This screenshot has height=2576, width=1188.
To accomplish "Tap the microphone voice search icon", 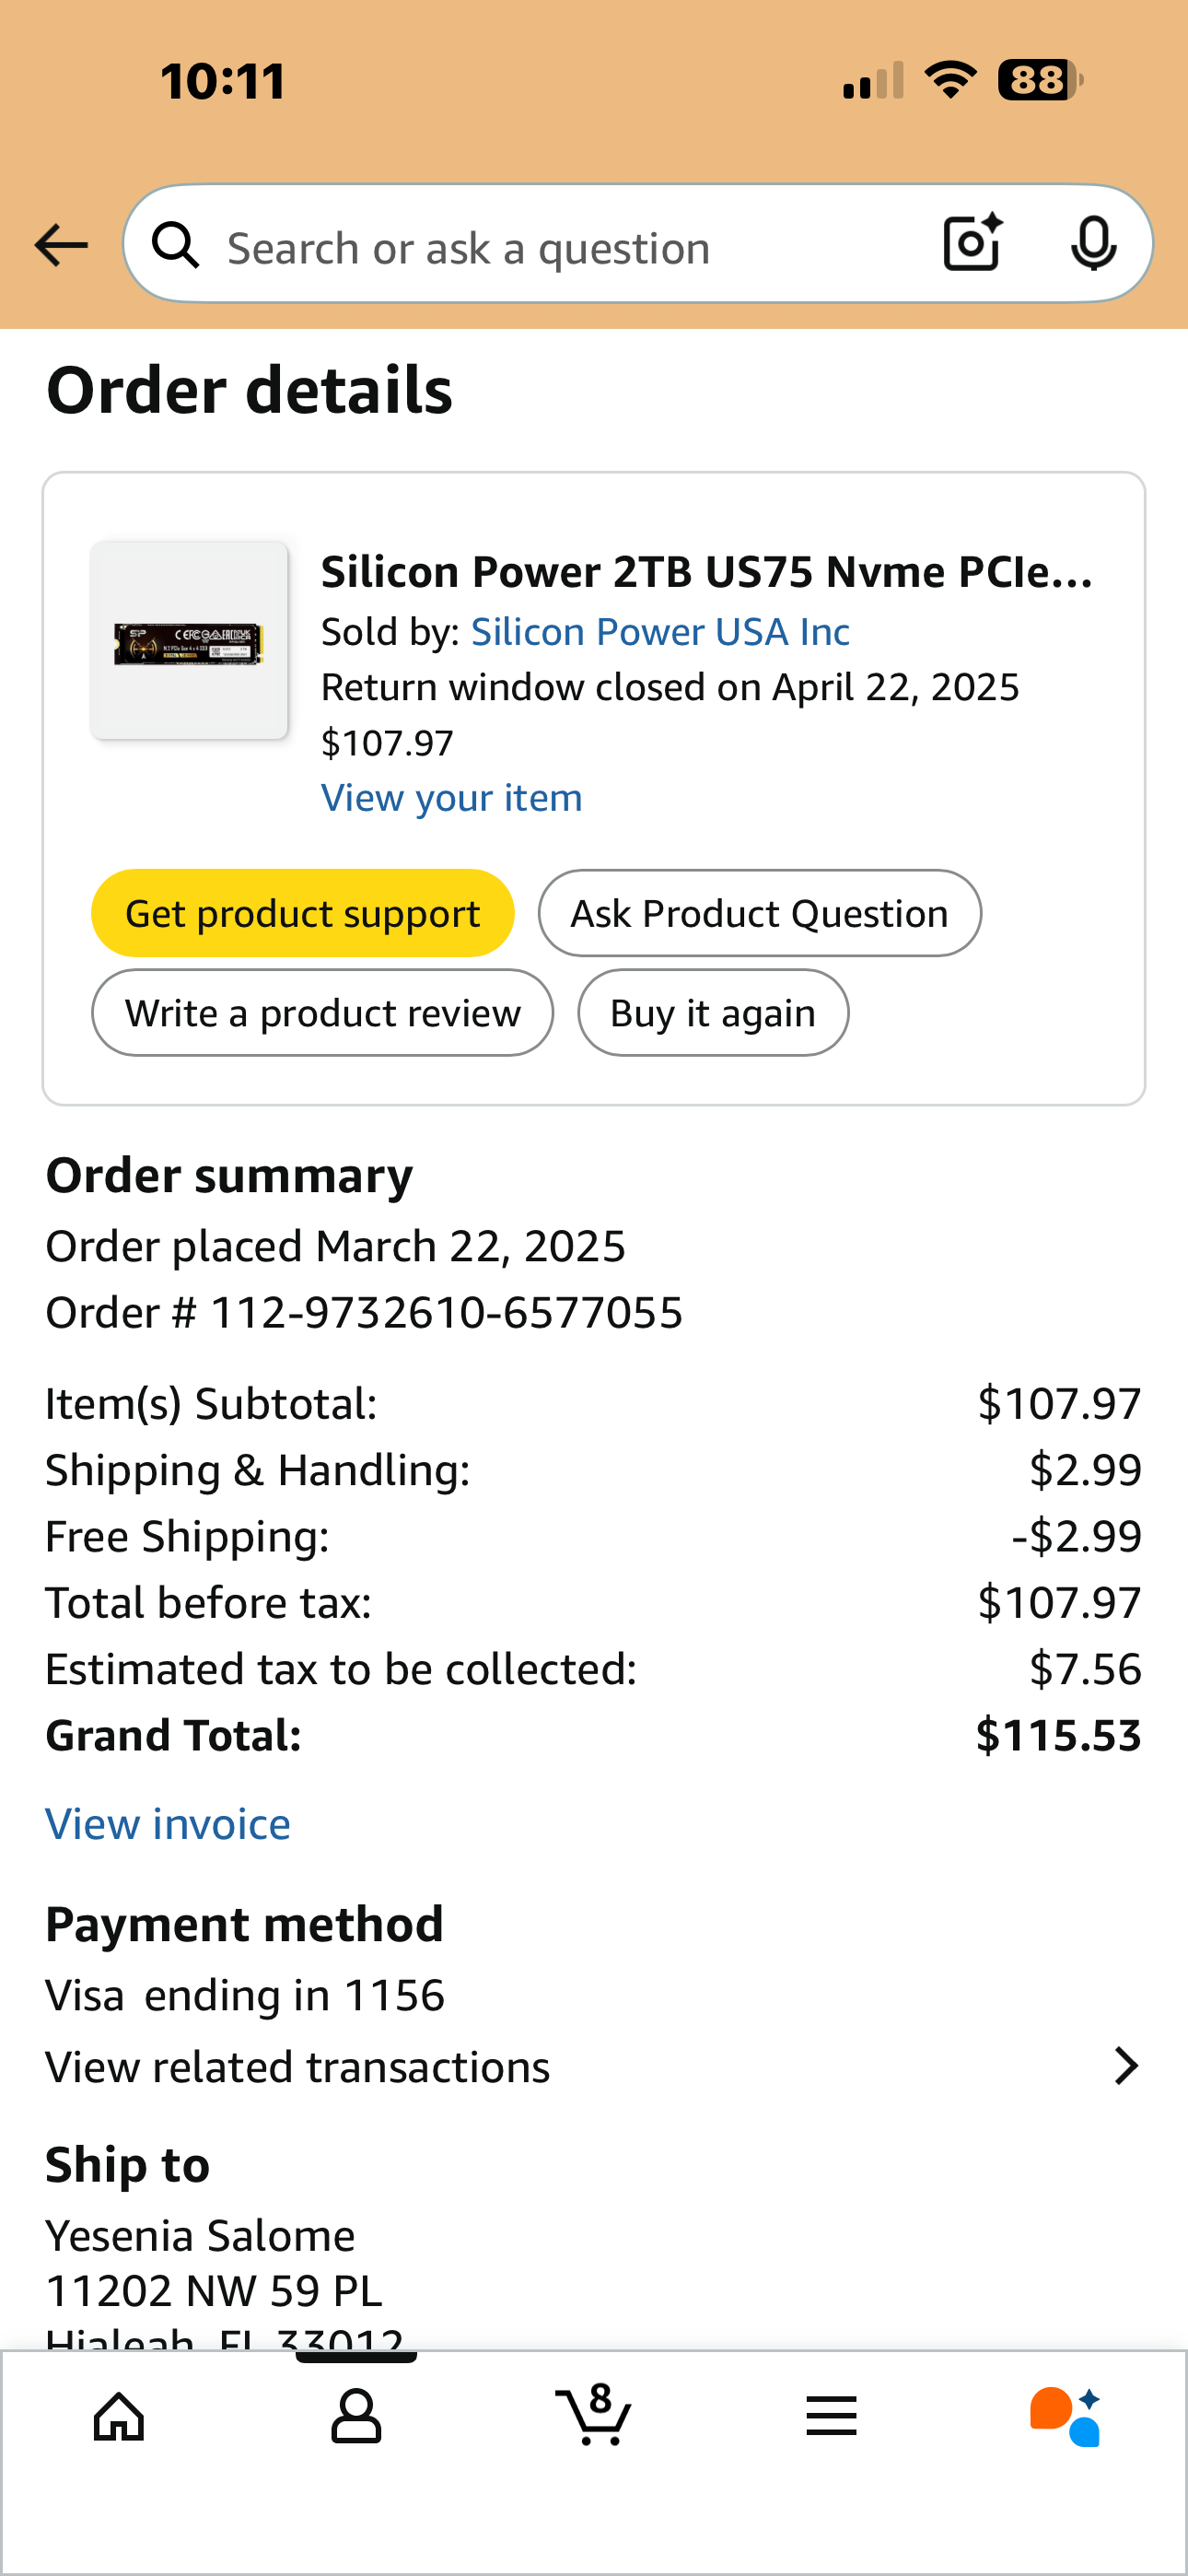I will click(x=1093, y=243).
